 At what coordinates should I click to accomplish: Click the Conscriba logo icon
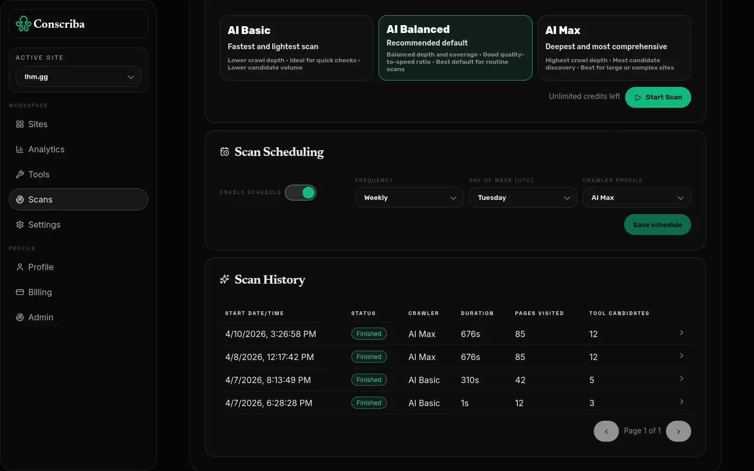(24, 24)
